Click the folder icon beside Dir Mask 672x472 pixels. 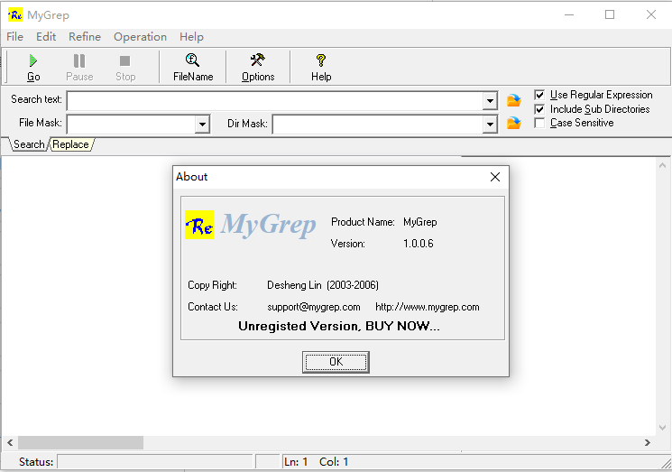(514, 123)
